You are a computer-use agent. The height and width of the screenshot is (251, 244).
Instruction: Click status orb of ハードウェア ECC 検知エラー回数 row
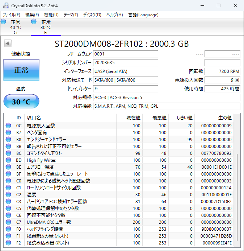coord(8,201)
